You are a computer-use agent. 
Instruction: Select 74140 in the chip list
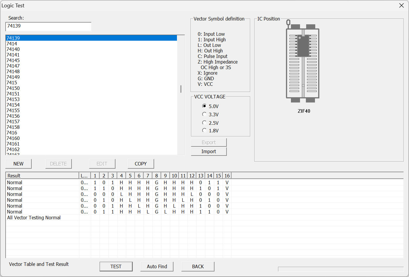[x=91, y=49]
